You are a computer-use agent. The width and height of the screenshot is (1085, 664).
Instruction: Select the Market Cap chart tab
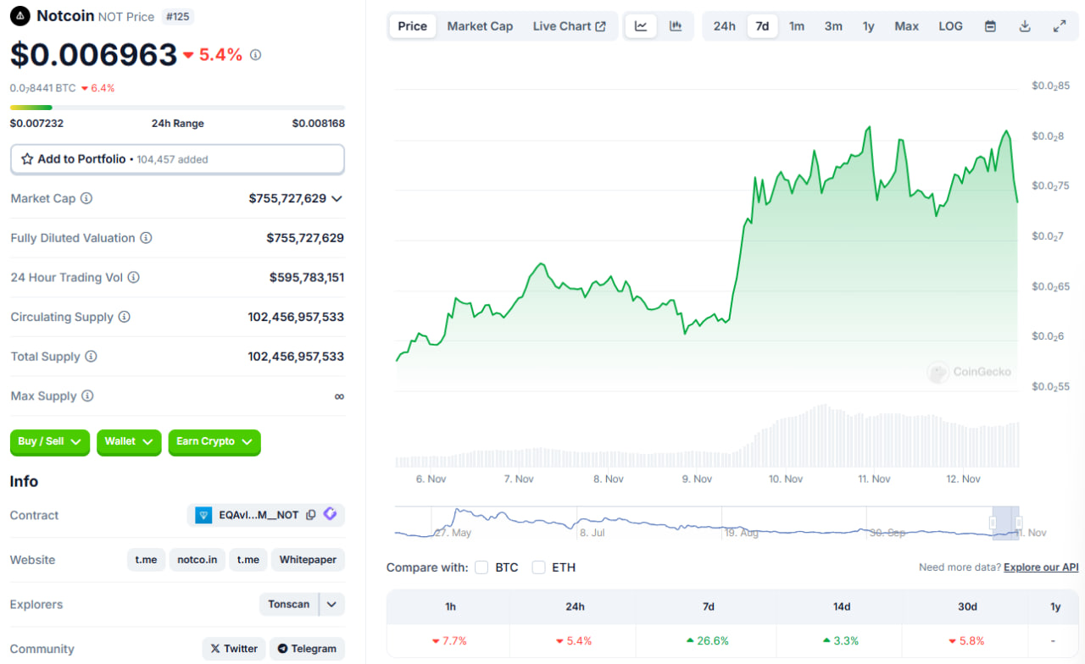(x=480, y=26)
